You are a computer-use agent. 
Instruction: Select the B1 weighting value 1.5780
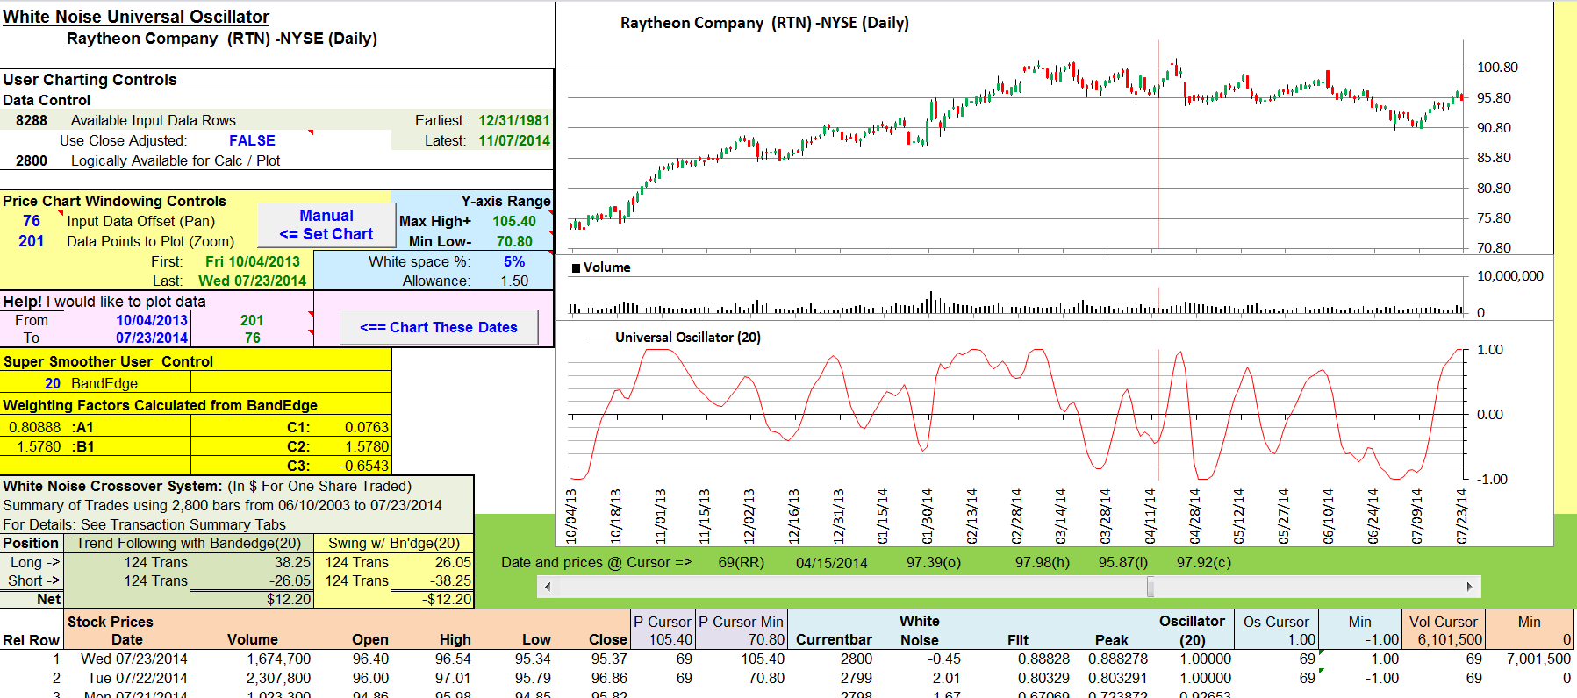click(x=39, y=446)
